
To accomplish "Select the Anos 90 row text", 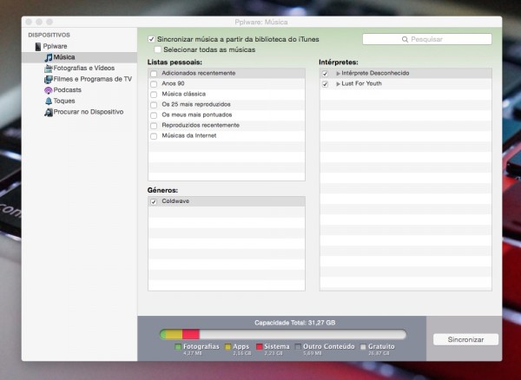I will coord(173,83).
